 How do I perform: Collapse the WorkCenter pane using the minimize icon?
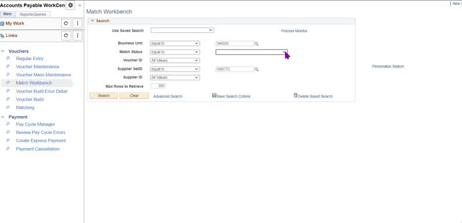(x=79, y=5)
